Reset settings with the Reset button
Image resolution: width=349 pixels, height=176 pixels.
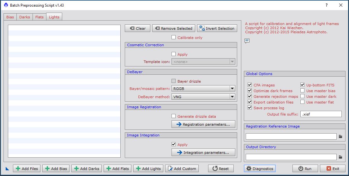coord(221,169)
